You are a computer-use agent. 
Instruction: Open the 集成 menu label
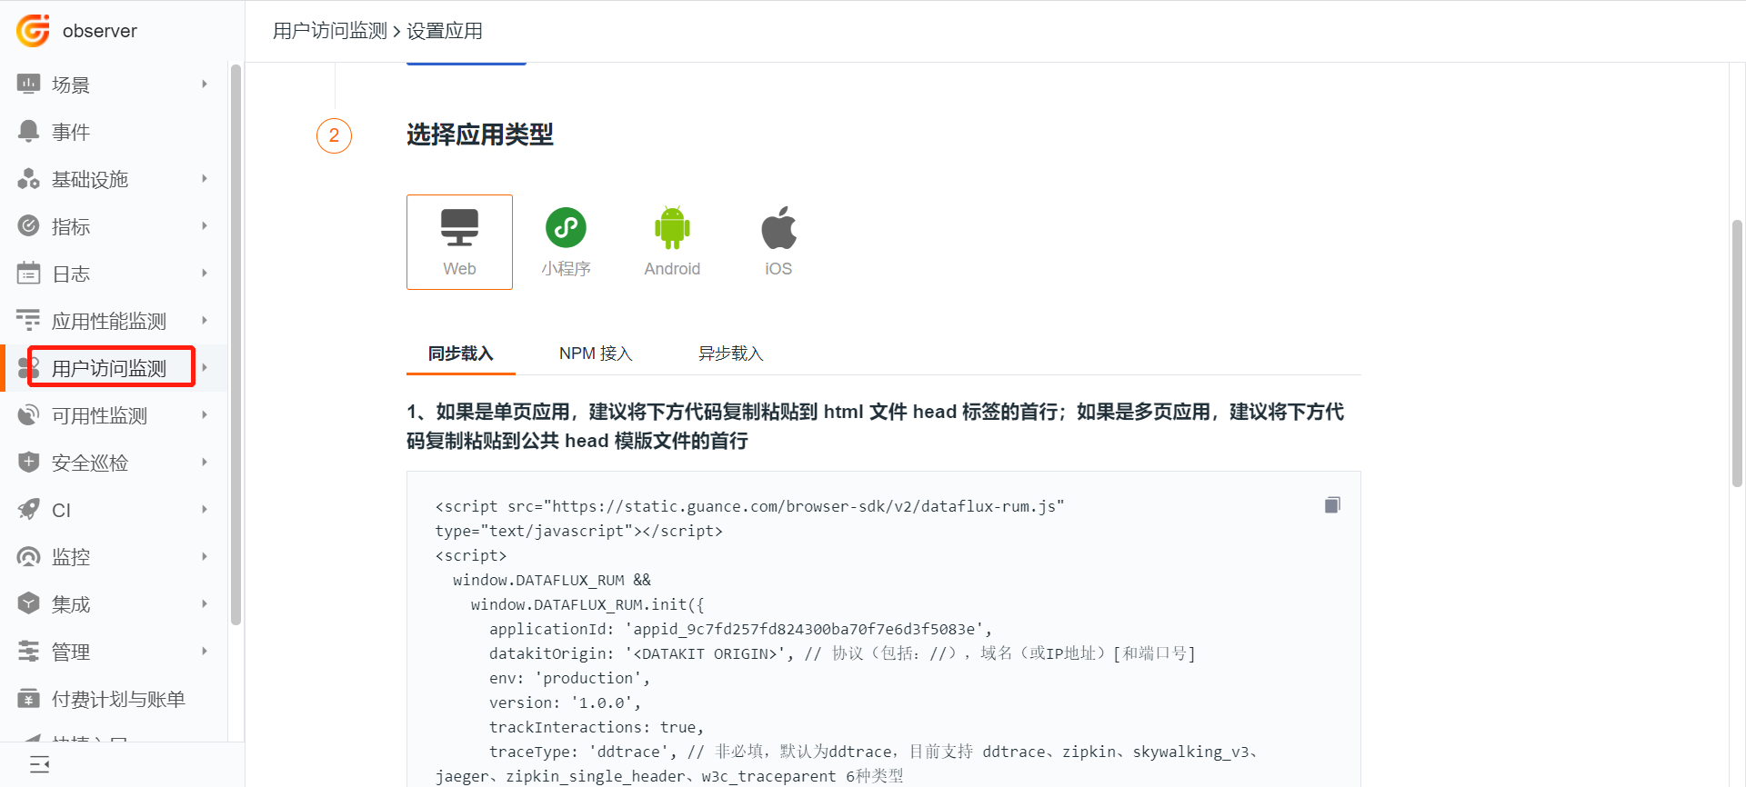[71, 604]
